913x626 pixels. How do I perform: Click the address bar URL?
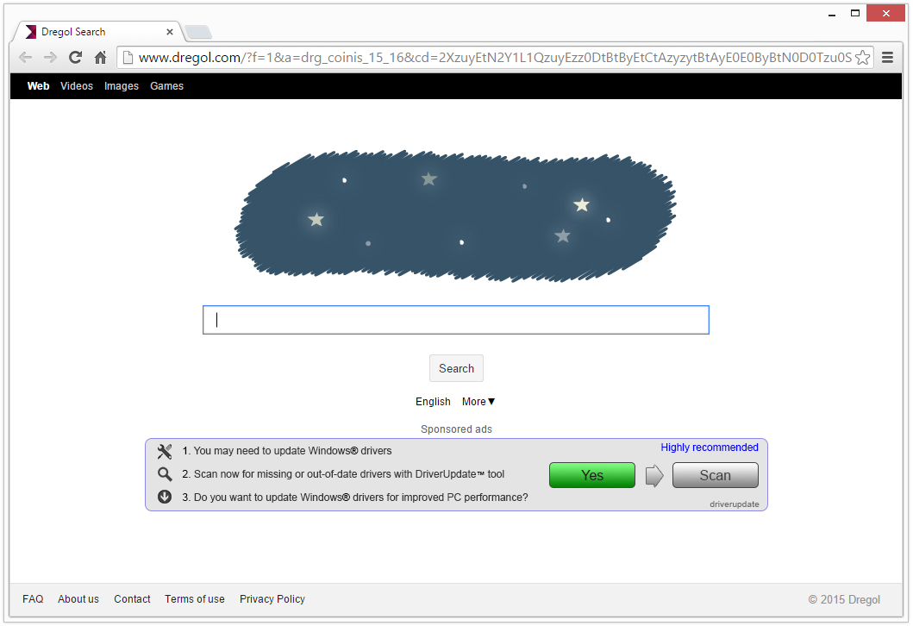coord(495,58)
